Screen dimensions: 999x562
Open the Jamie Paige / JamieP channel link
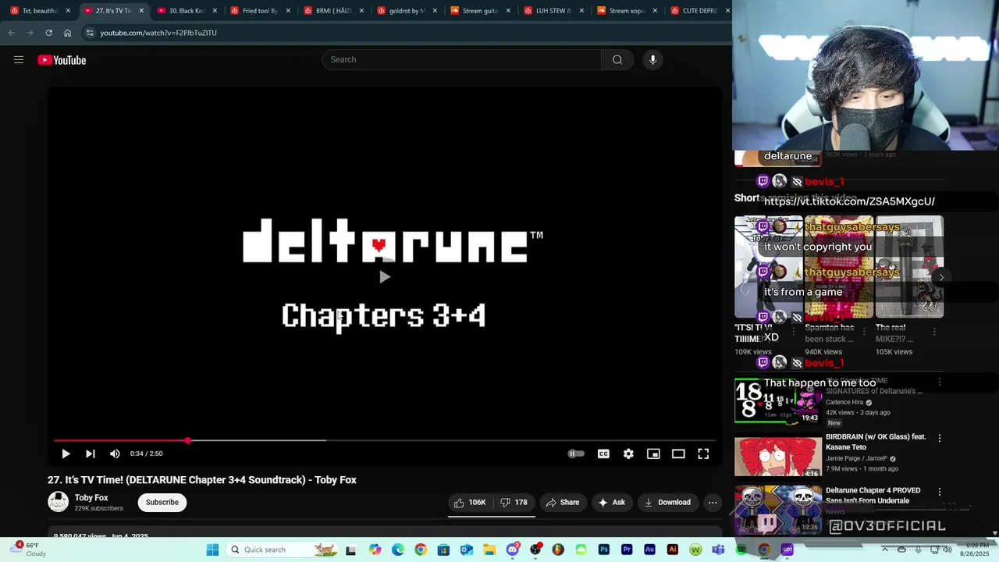pos(856,459)
